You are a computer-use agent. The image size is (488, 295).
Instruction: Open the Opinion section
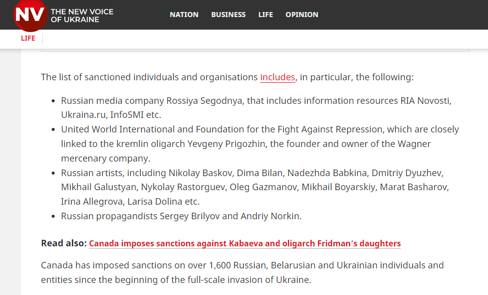[x=302, y=15]
